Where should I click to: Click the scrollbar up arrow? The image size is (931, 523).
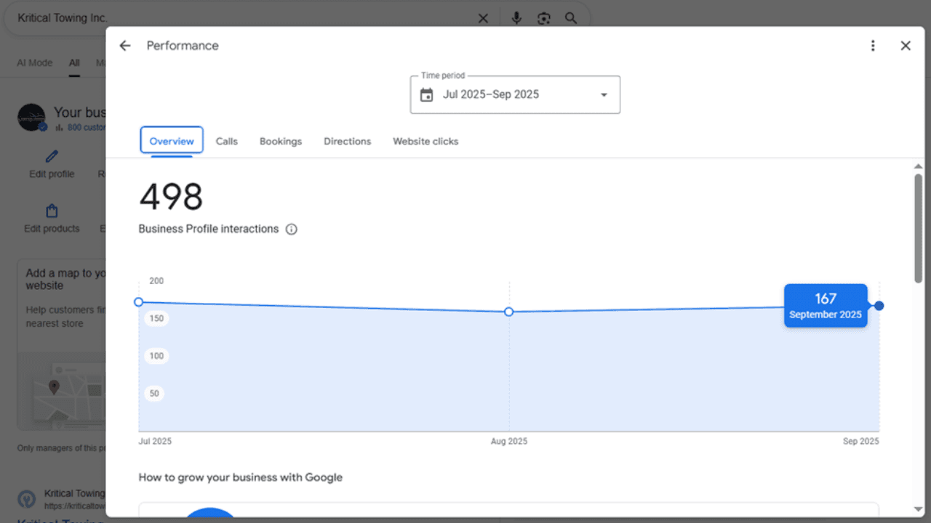918,167
